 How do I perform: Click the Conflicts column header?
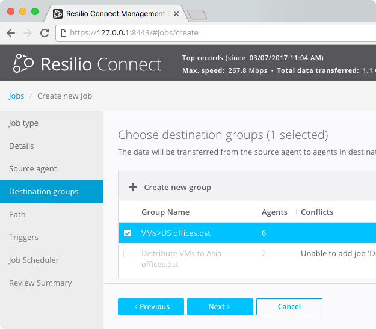(317, 212)
